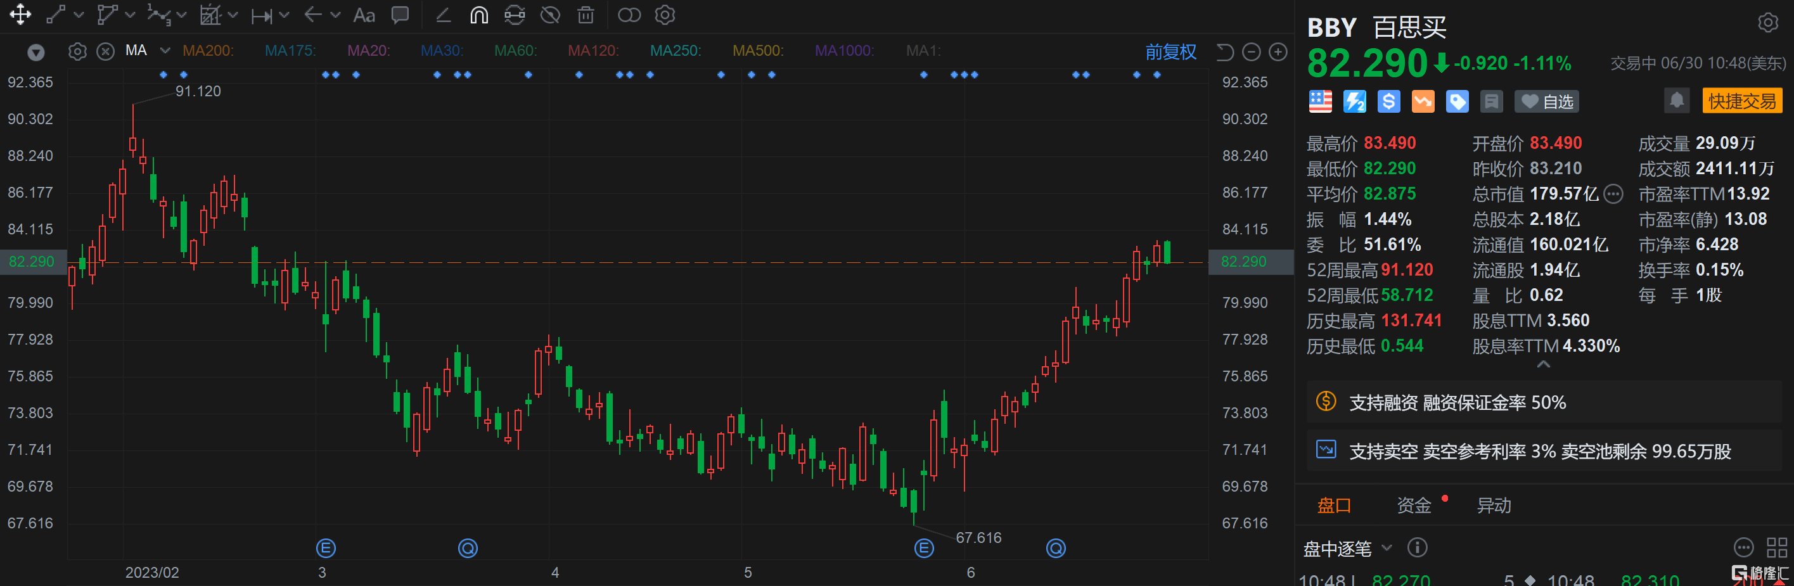
Task: Select the polygon shape drawing tool
Action: (107, 15)
